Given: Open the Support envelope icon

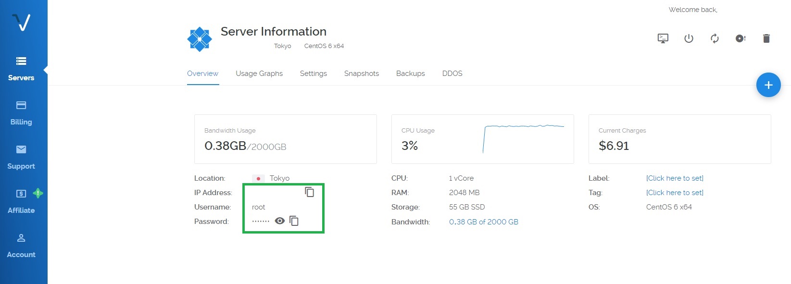Looking at the screenshot, I should (x=21, y=149).
